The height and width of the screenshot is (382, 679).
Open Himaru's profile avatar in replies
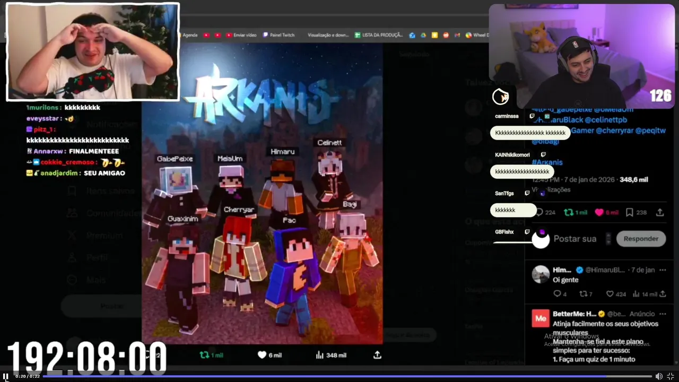[x=541, y=274]
